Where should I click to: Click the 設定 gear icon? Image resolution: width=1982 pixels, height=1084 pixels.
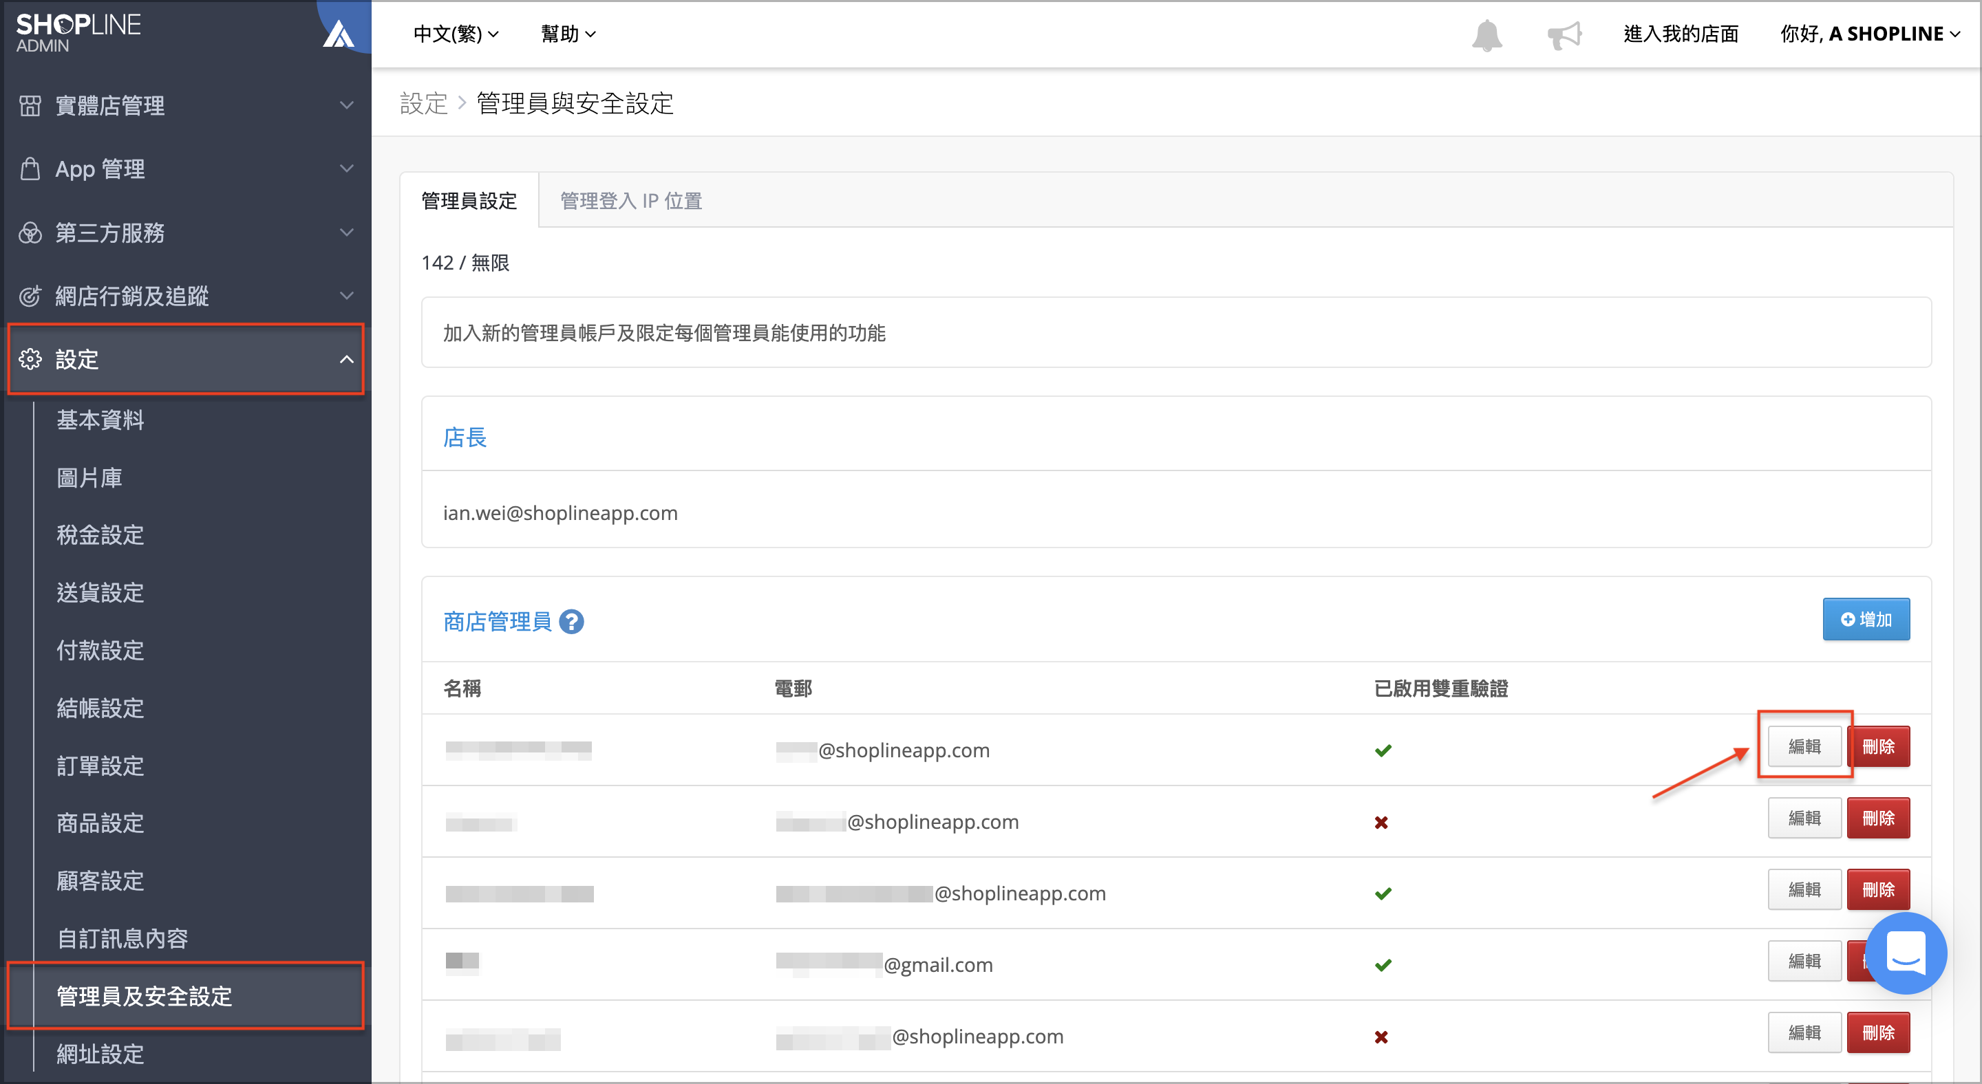(30, 359)
